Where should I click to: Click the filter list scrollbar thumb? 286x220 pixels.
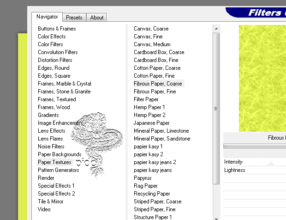pyautogui.click(x=216, y=109)
